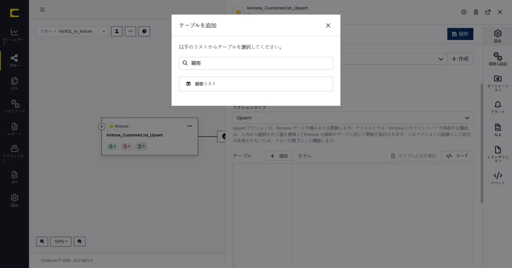Click the flow toolbar help icon
Image resolution: width=512 pixels, height=268 pixels.
point(144,31)
